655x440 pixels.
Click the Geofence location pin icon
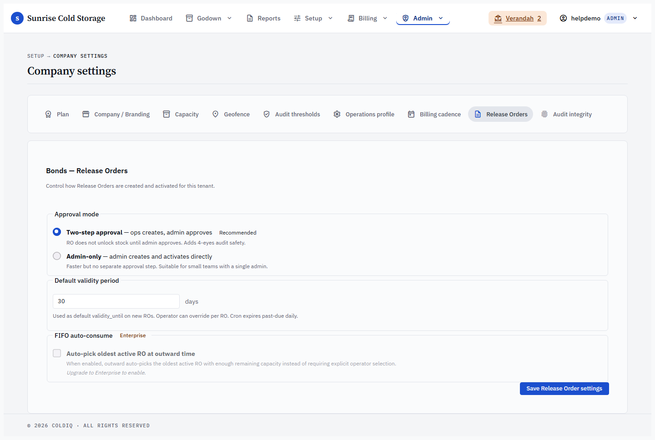216,114
